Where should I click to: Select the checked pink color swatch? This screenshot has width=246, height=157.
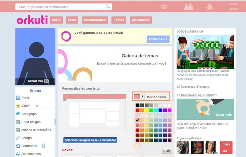137,120
